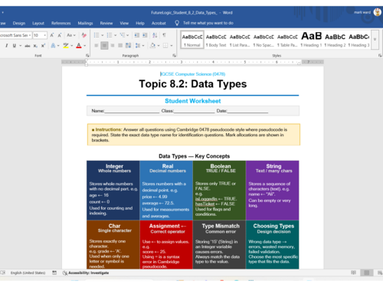Decrease the paragraph indent
383x287 pixels.
pyautogui.click(x=137, y=35)
